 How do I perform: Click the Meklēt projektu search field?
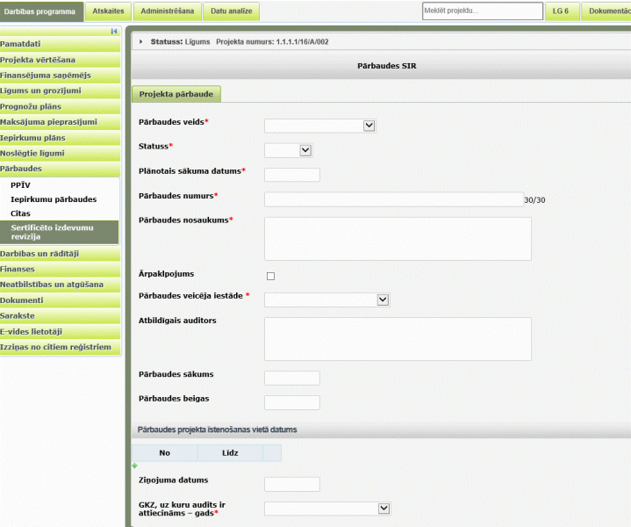pyautogui.click(x=482, y=11)
